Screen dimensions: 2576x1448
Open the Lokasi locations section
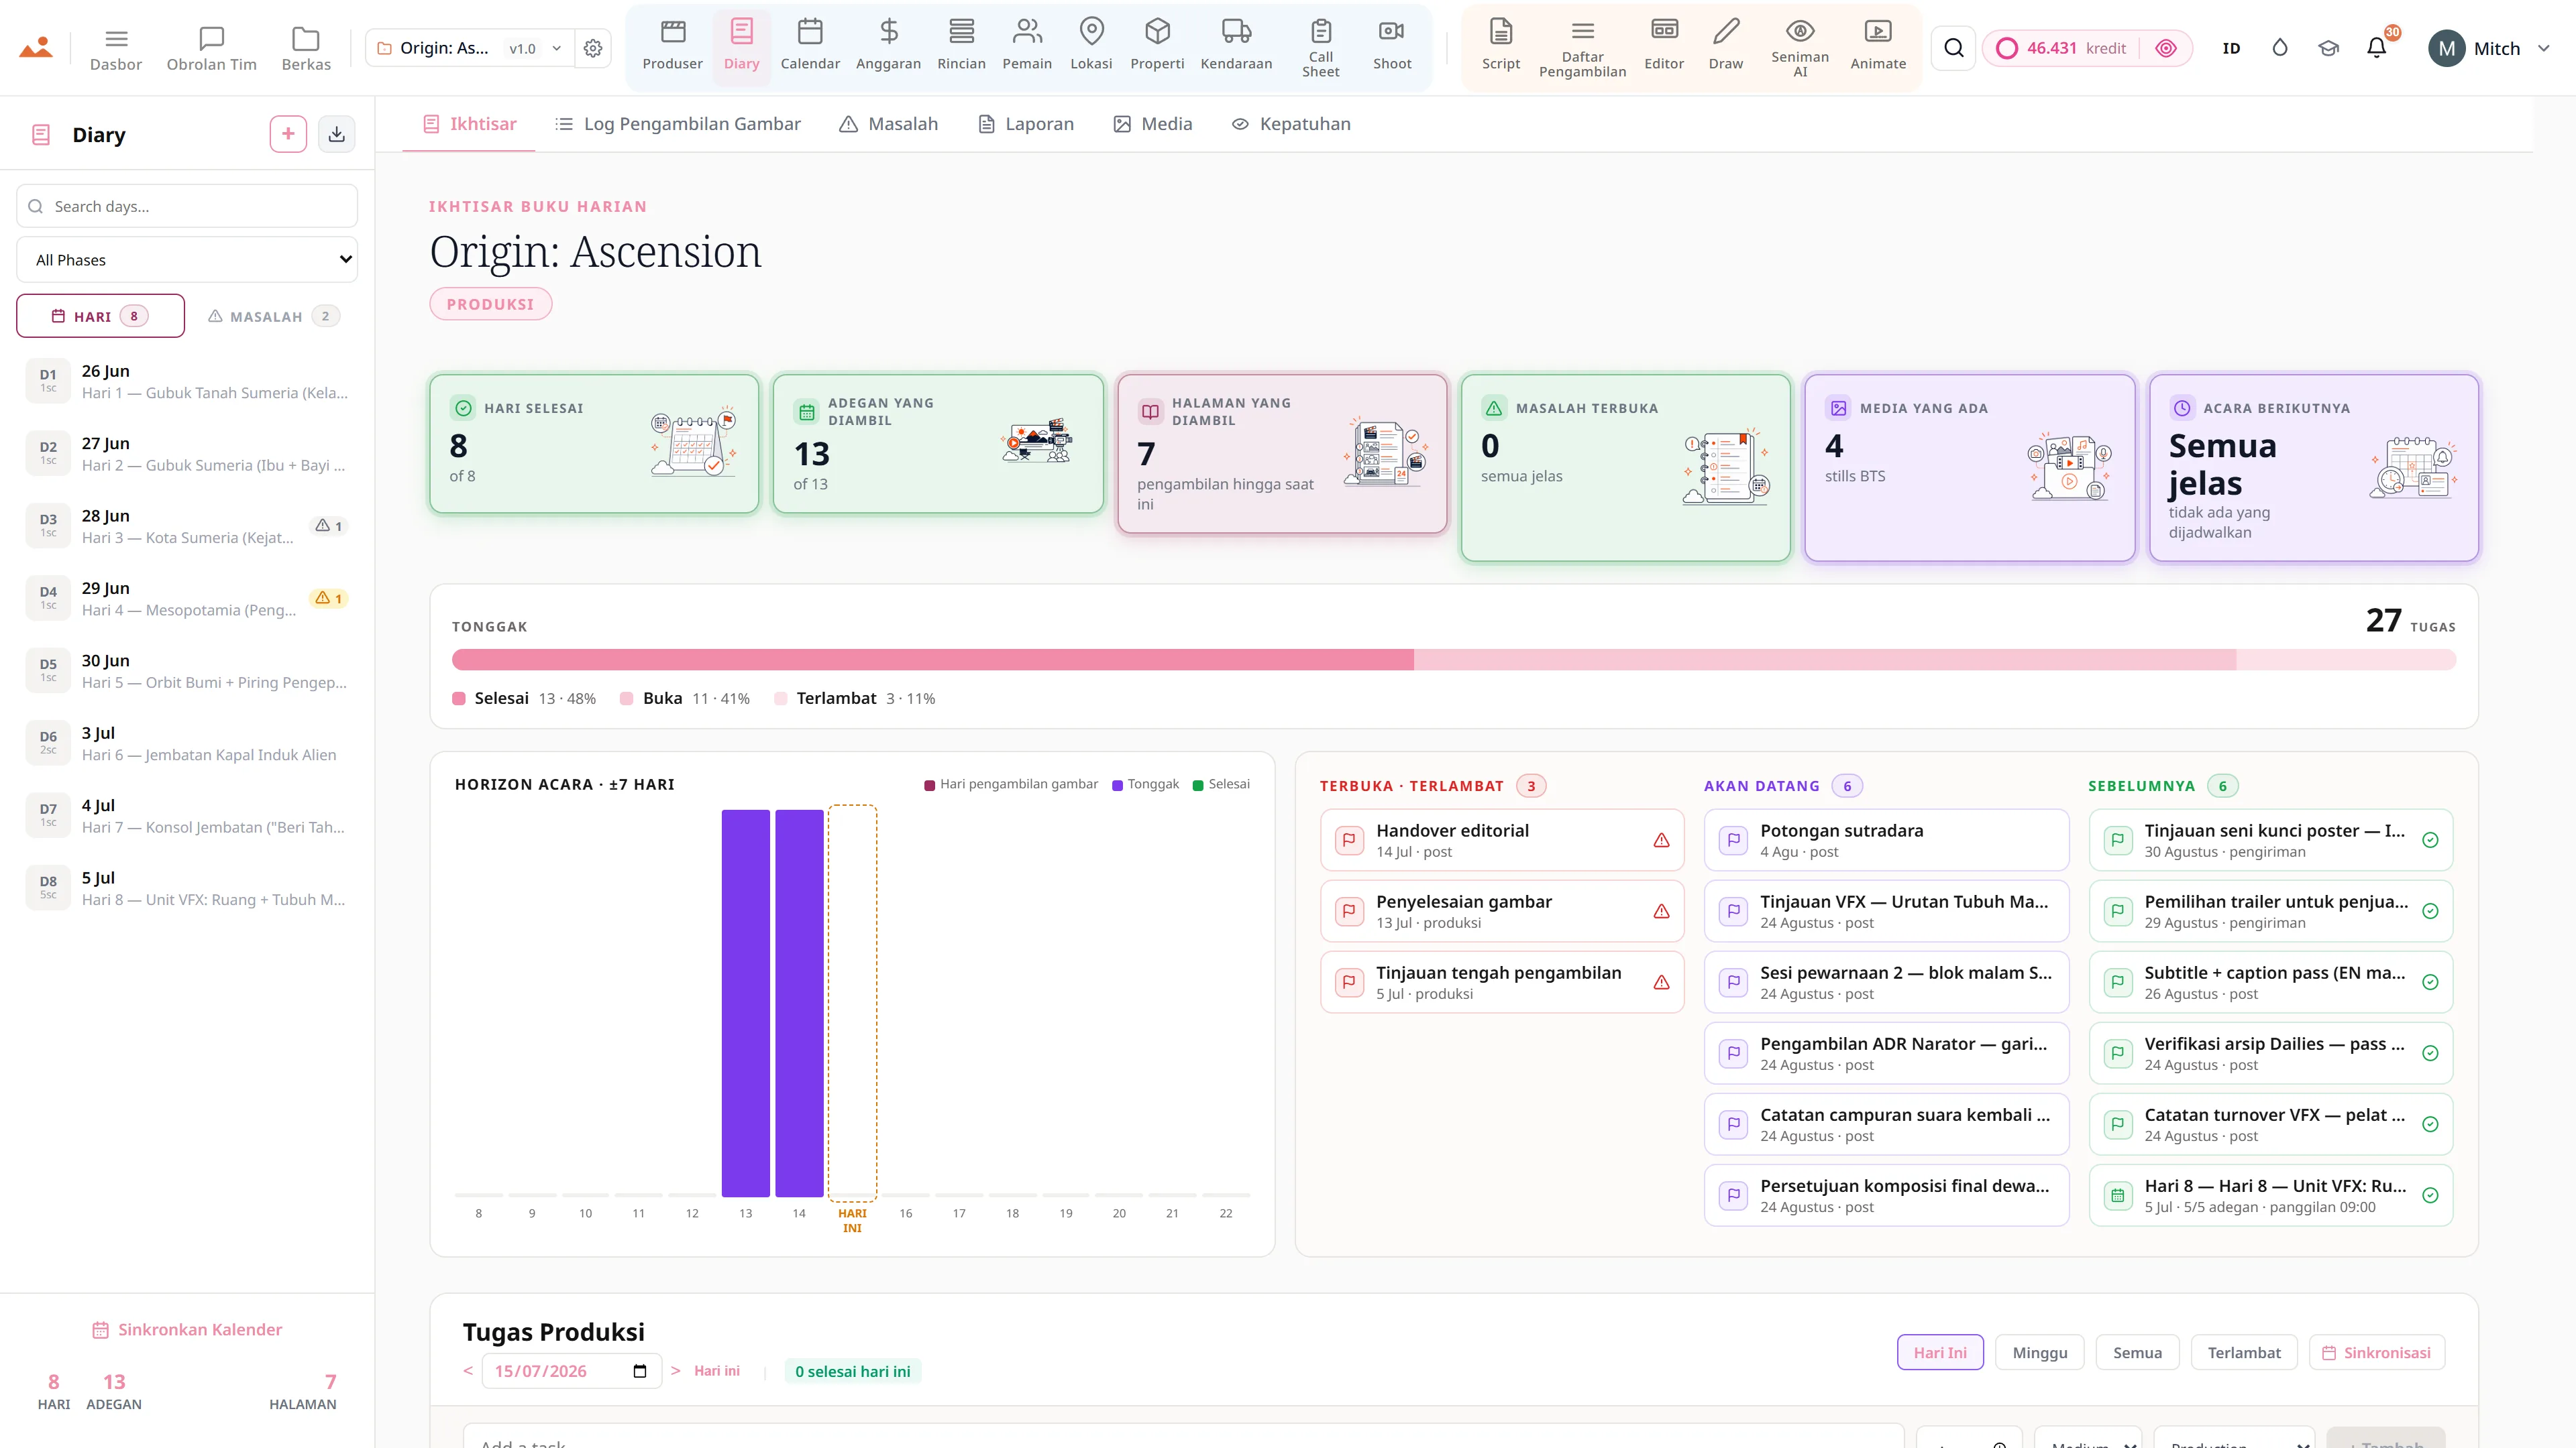pos(1091,47)
